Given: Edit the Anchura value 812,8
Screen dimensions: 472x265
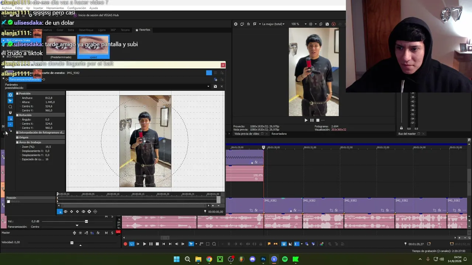Looking at the screenshot, I should coord(49,98).
